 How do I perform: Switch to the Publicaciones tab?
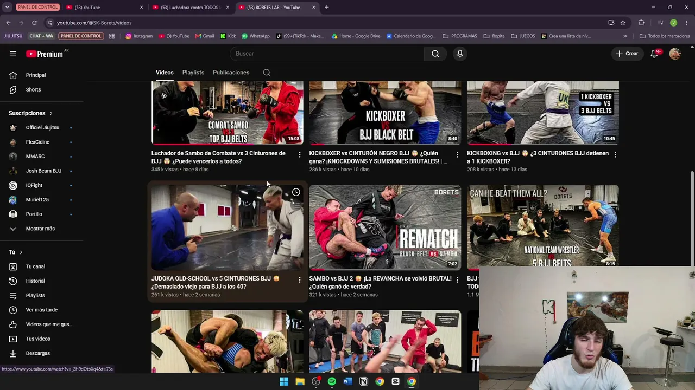point(231,73)
